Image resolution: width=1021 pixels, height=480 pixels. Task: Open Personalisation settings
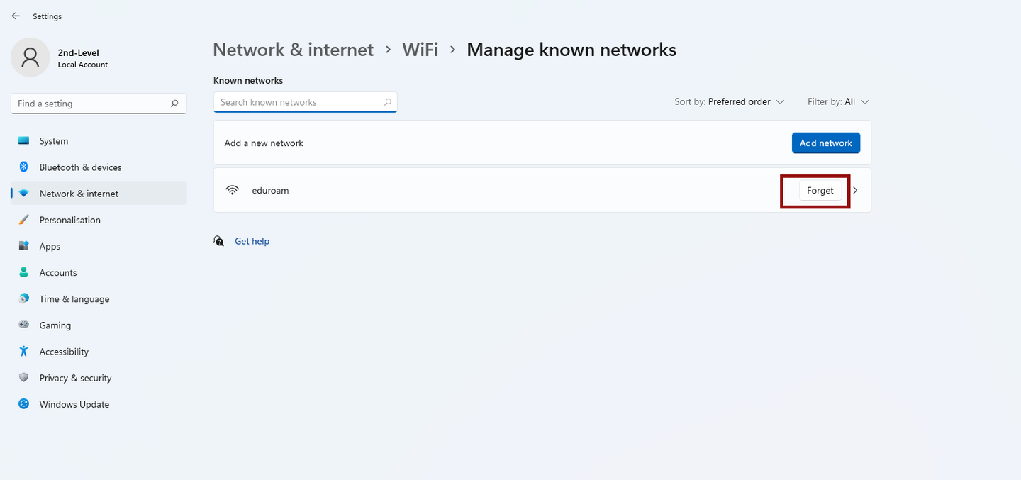99,220
